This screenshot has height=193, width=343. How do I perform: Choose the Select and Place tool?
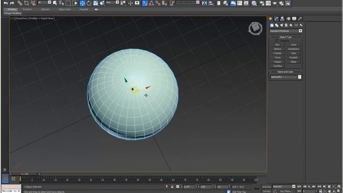tap(102, 3)
